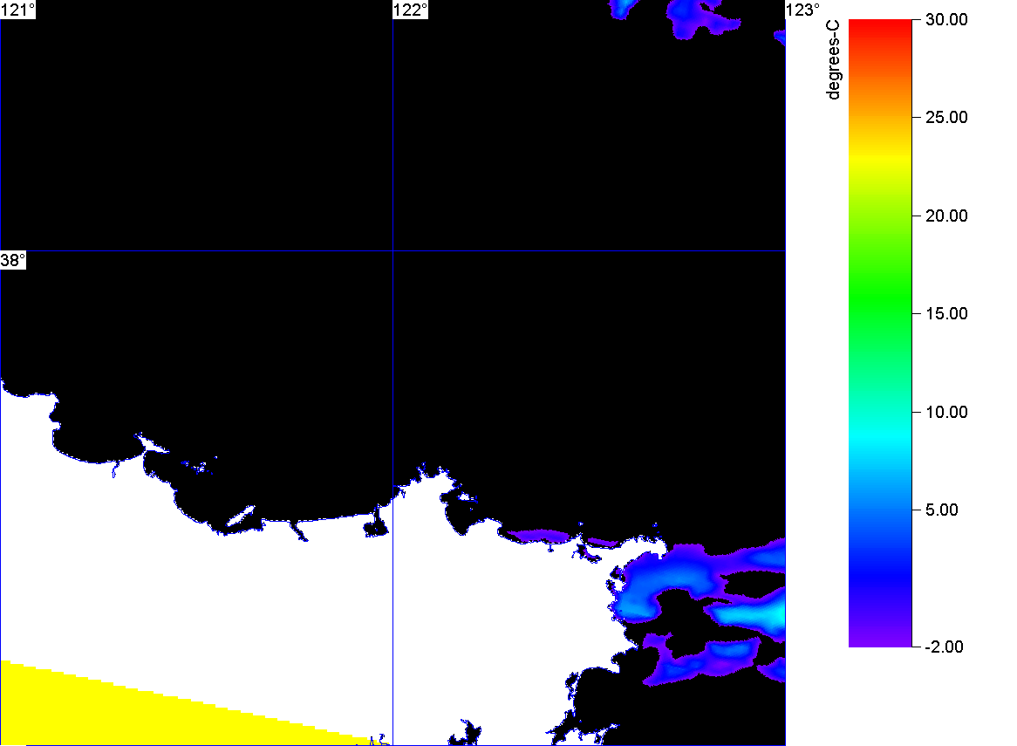Click the 15.00 colorbar value
1017x746 pixels.
point(946,314)
